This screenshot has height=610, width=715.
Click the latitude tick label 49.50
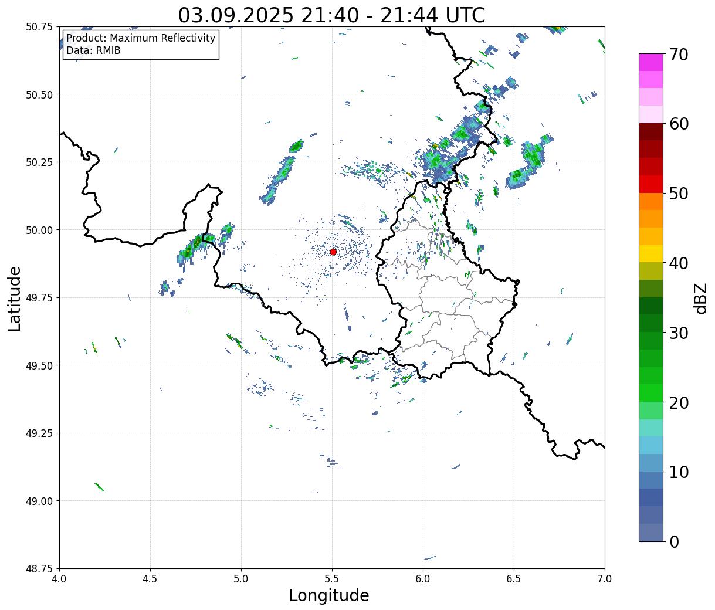pos(39,365)
